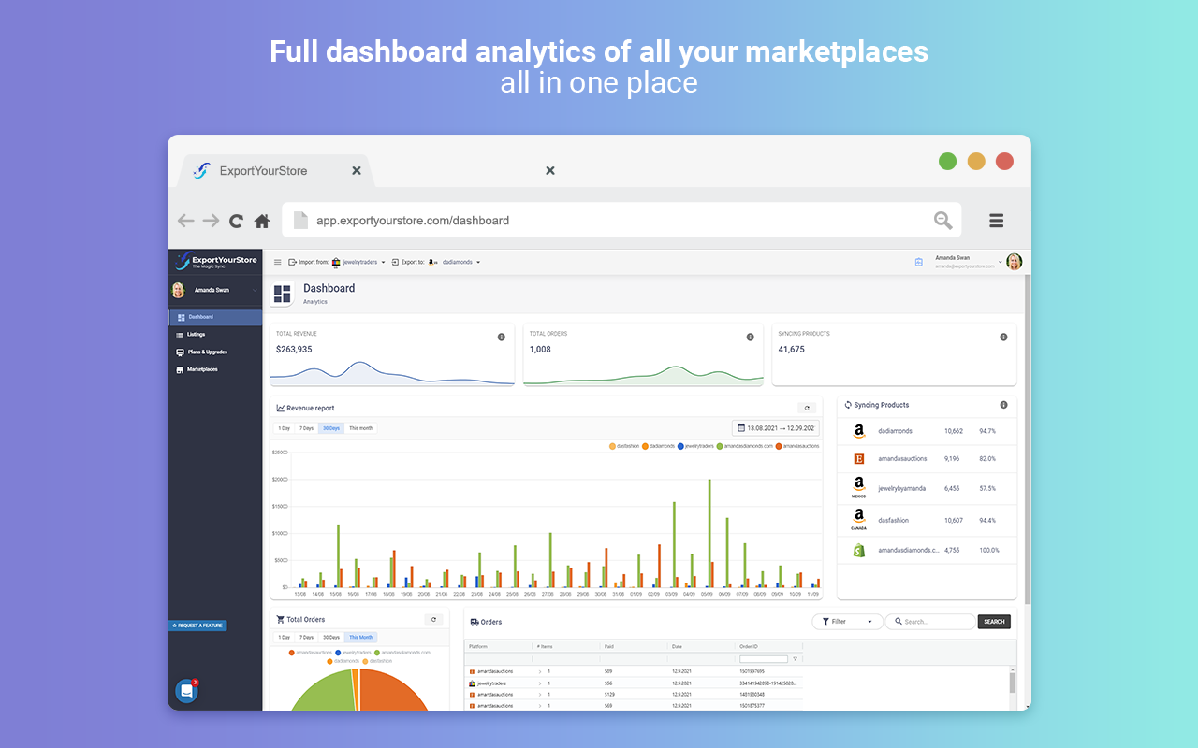
Task: Click the Amazon Canada icon for dasfashion
Action: [x=859, y=520]
